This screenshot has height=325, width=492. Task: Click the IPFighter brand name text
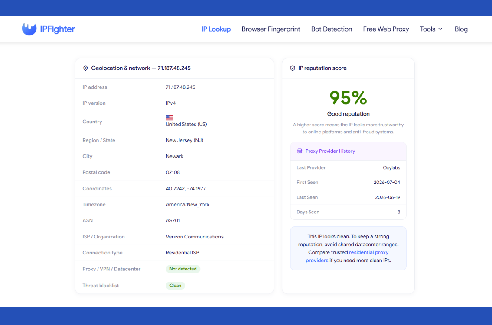coord(57,29)
